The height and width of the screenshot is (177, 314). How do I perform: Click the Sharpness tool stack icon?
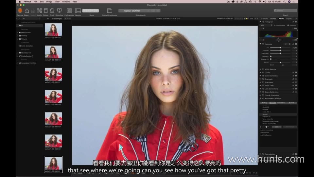[x=263, y=83]
